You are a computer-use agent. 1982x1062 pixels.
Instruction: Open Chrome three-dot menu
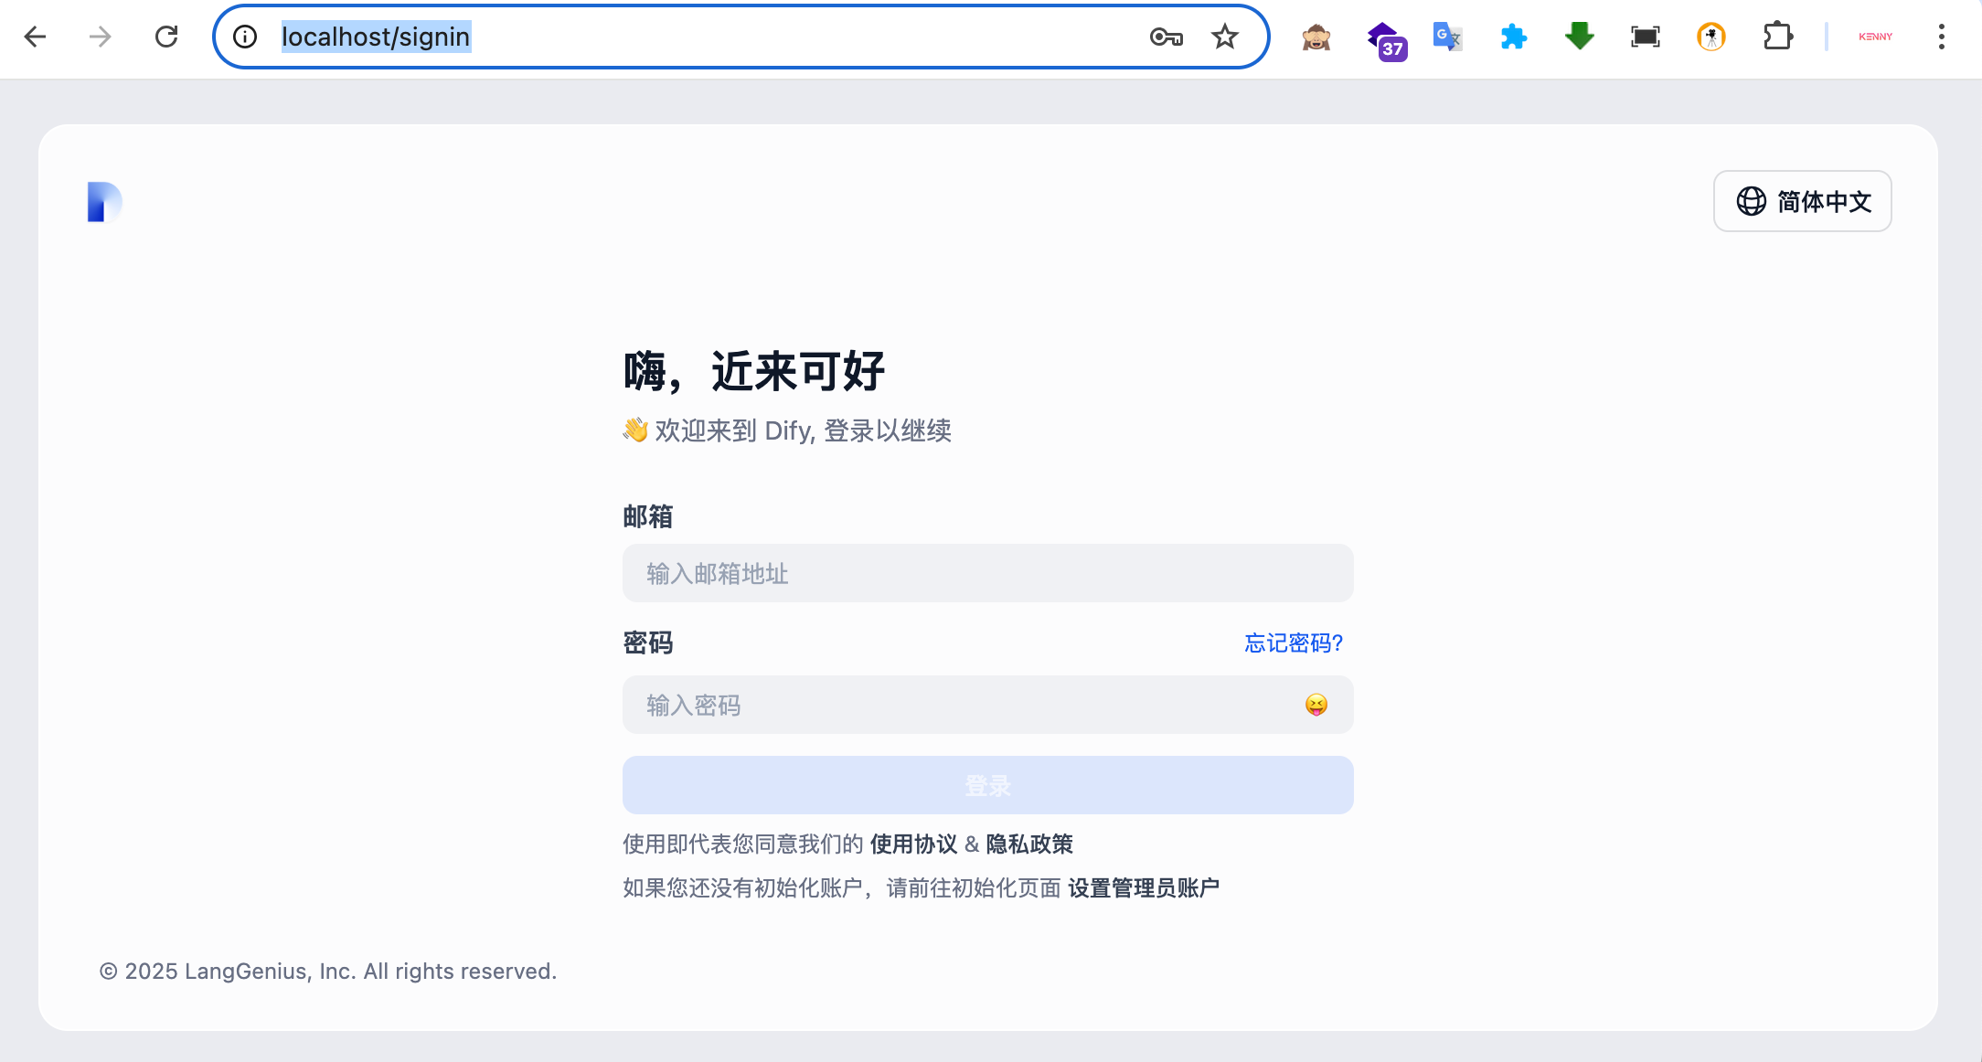1942,37
